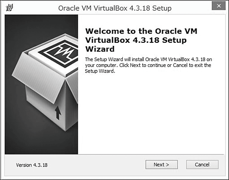This screenshot has height=180, width=229.
Task: Click the grey footer area between version and Next
Action: point(95,165)
